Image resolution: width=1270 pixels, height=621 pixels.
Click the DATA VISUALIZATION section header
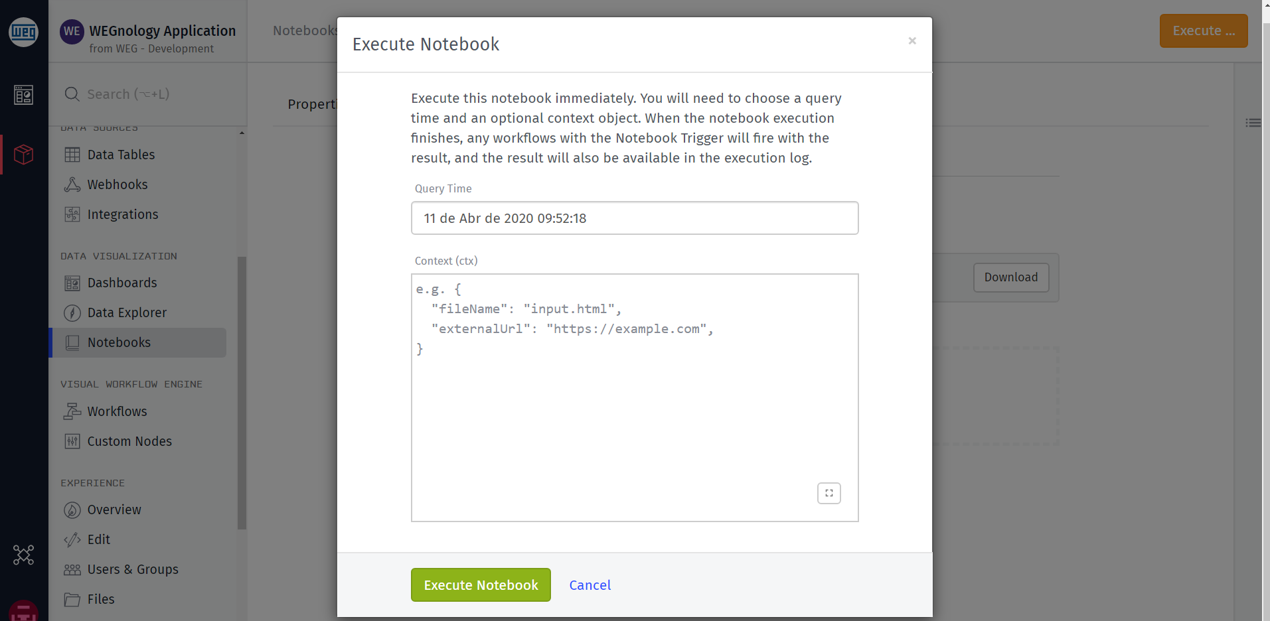(119, 256)
